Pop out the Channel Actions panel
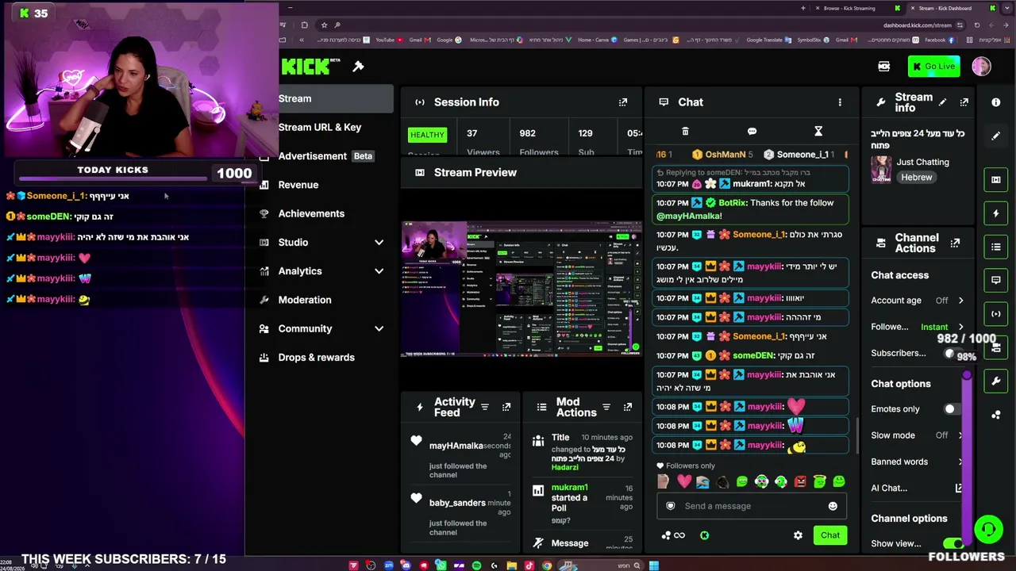Image resolution: width=1016 pixels, height=571 pixels. click(955, 243)
